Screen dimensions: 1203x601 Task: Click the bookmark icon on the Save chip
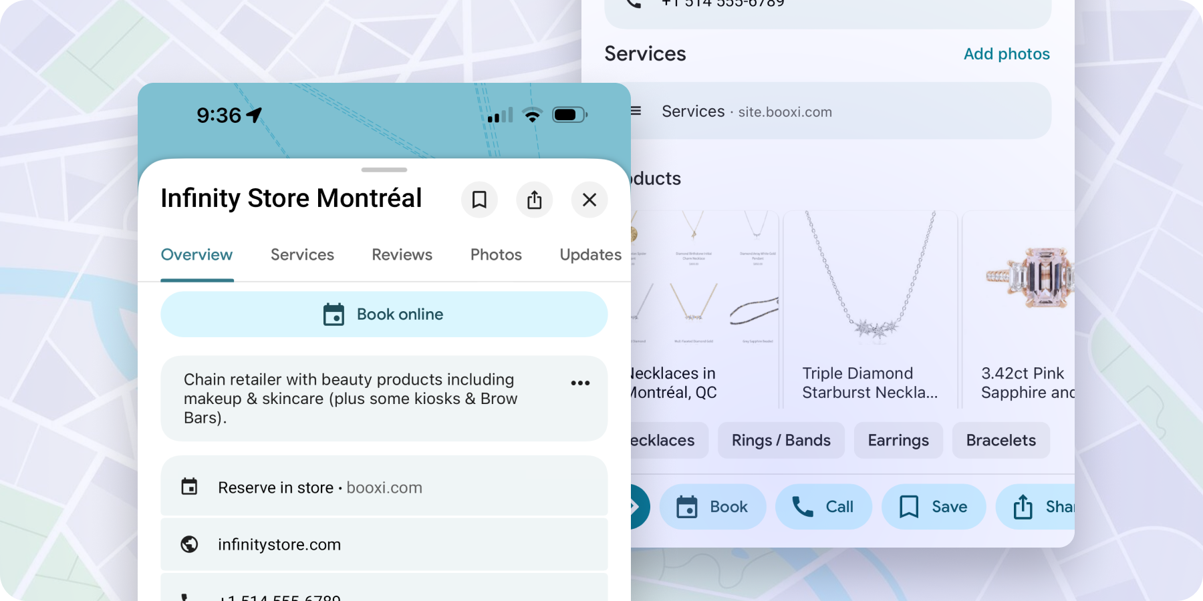tap(909, 507)
